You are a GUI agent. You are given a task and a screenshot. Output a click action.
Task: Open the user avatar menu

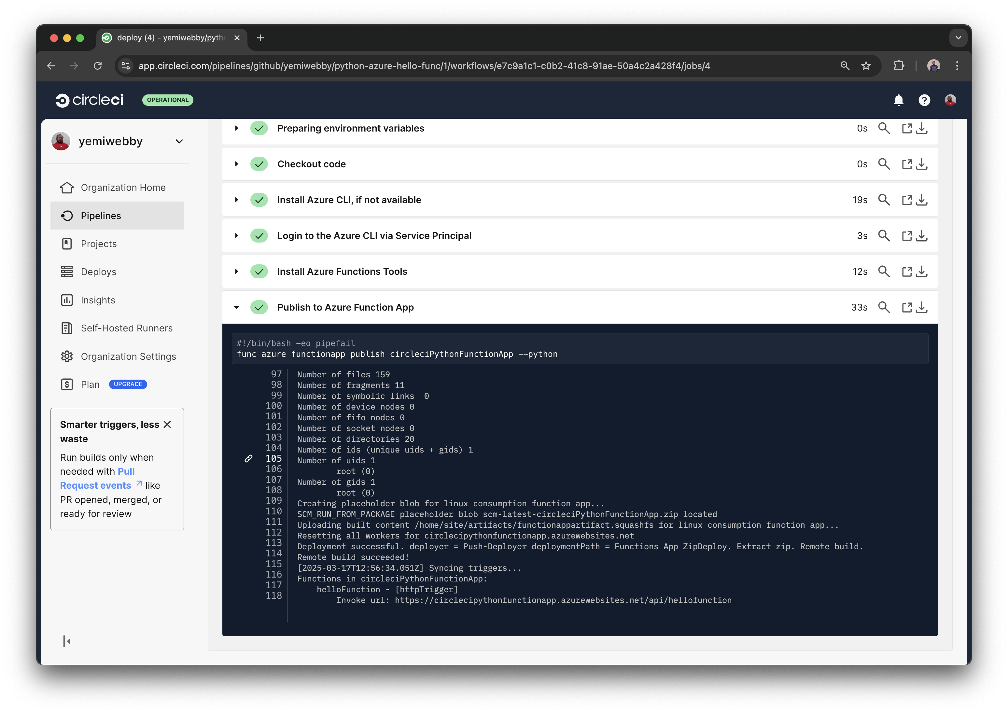click(x=950, y=100)
